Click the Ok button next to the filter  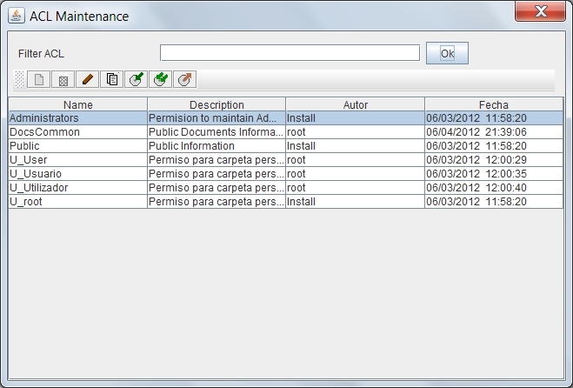(447, 53)
